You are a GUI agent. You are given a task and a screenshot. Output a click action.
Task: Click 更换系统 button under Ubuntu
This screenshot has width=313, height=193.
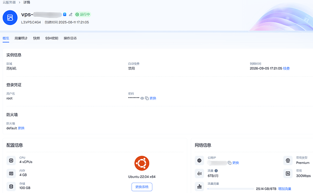pyautogui.click(x=142, y=187)
